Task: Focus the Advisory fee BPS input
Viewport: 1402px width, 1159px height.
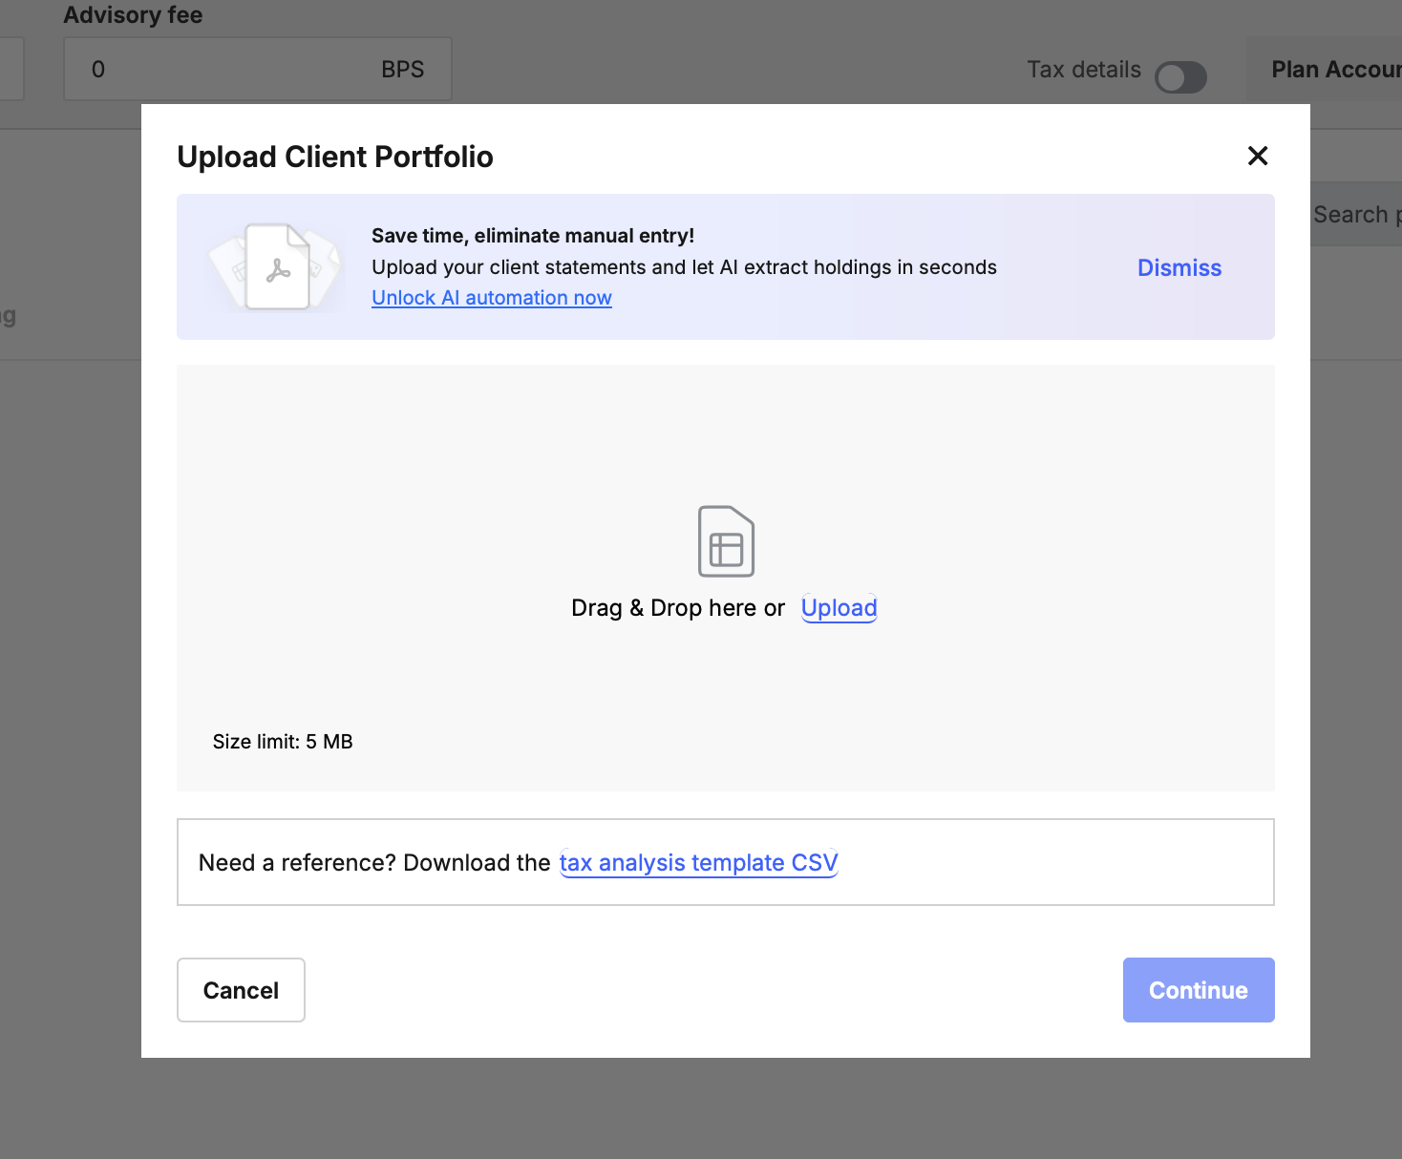Action: (x=257, y=69)
